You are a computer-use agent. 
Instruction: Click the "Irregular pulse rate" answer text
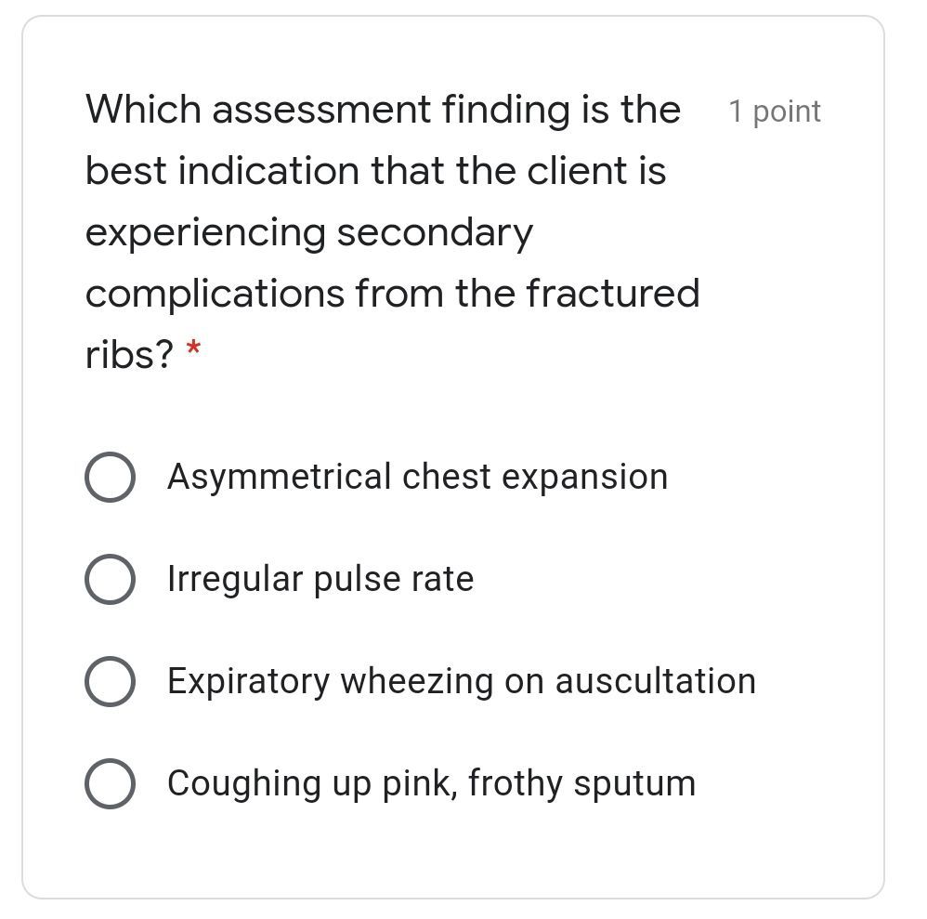click(320, 579)
